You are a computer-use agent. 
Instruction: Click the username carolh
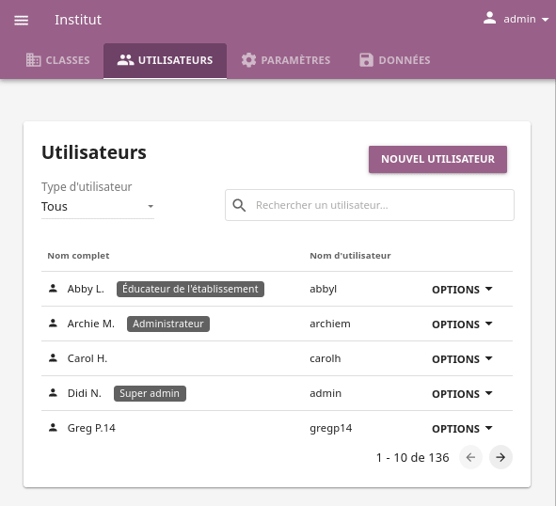326,358
